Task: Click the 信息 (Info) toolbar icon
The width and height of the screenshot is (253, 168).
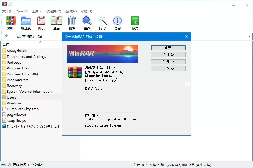Action: [x=117, y=21]
